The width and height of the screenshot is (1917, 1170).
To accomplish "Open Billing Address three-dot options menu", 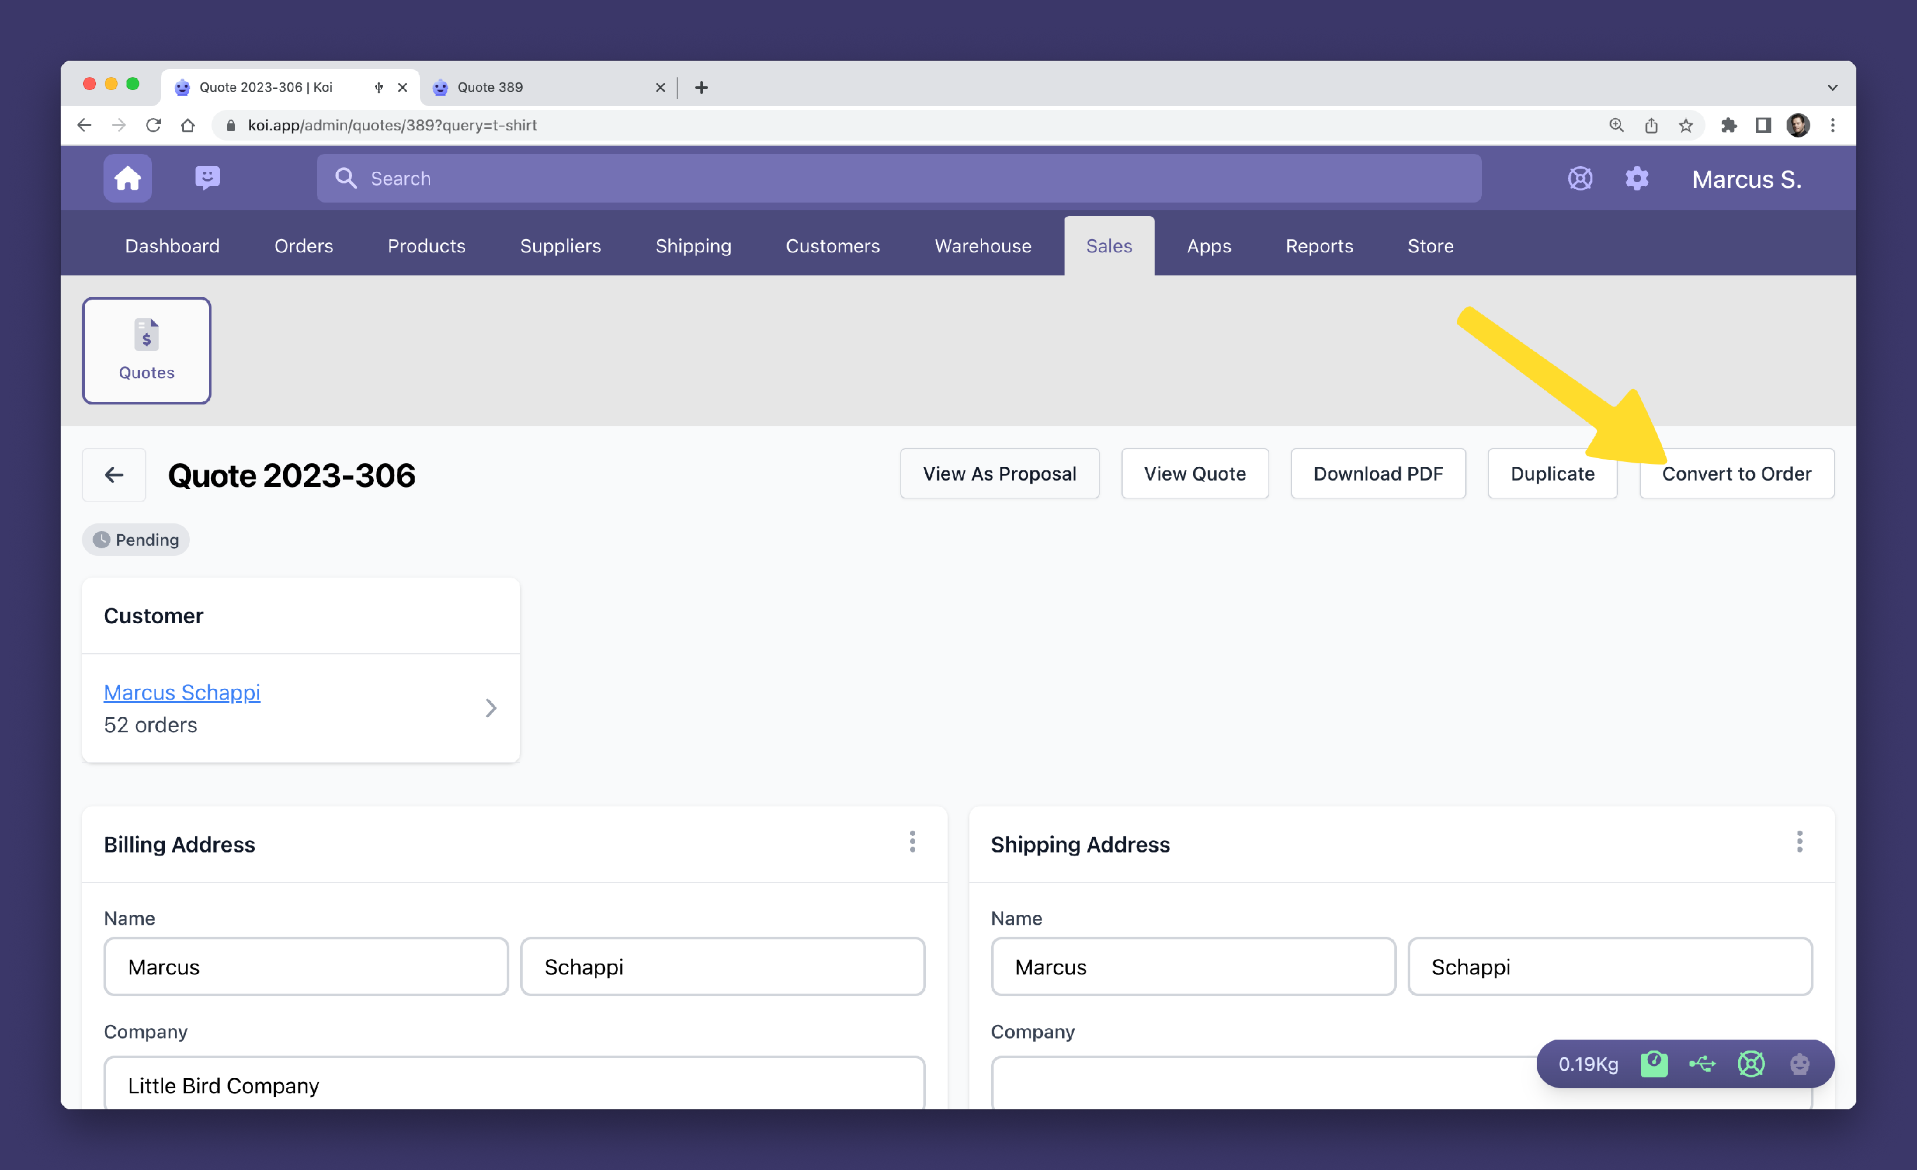I will point(912,842).
